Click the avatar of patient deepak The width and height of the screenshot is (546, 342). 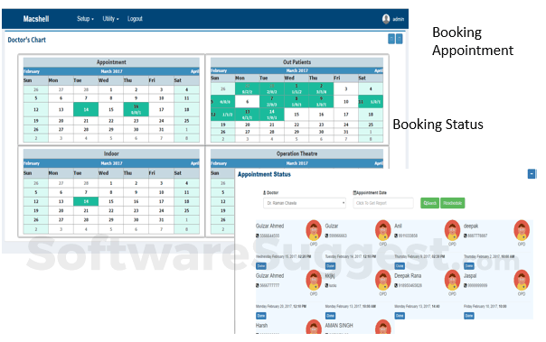522,230
